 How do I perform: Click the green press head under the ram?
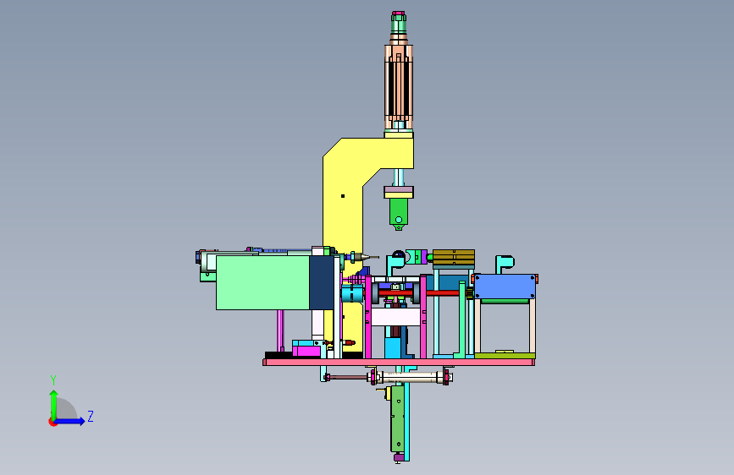[x=399, y=214]
